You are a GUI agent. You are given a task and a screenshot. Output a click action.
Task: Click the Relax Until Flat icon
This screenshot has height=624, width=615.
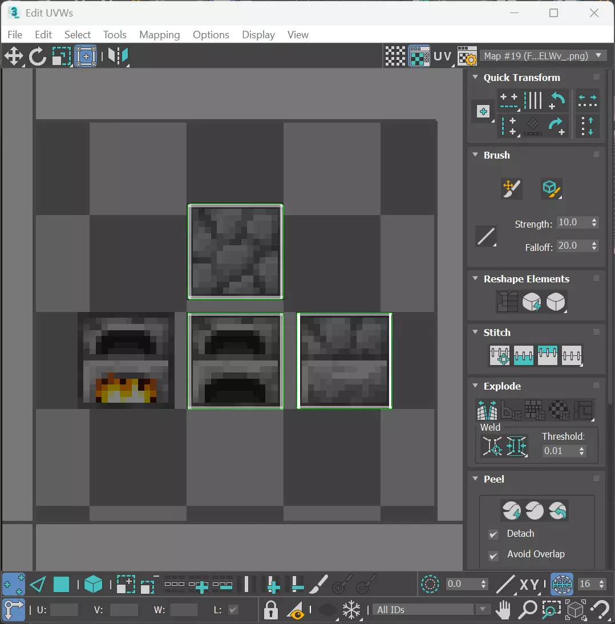(531, 302)
